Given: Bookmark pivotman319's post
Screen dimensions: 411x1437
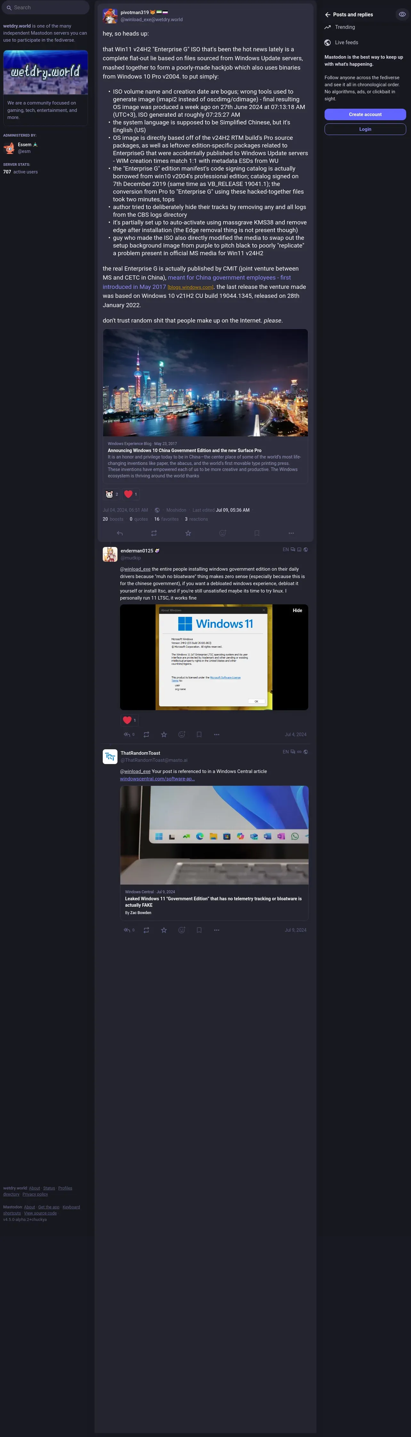Looking at the screenshot, I should coord(257,533).
